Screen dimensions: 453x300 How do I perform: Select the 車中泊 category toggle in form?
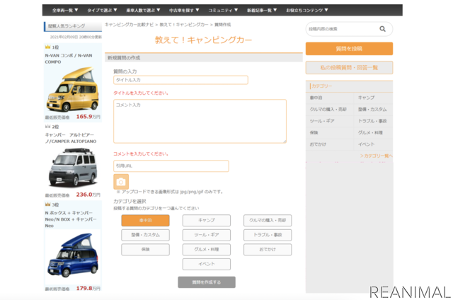145,220
